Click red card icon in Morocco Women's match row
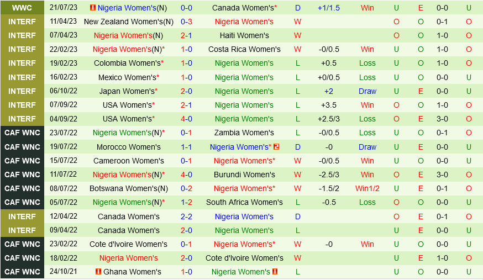Screen dimensions: 483x280 click(x=276, y=147)
